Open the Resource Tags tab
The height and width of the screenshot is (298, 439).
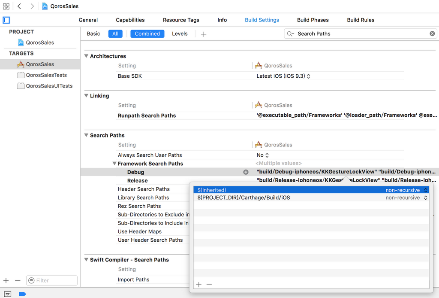(181, 20)
